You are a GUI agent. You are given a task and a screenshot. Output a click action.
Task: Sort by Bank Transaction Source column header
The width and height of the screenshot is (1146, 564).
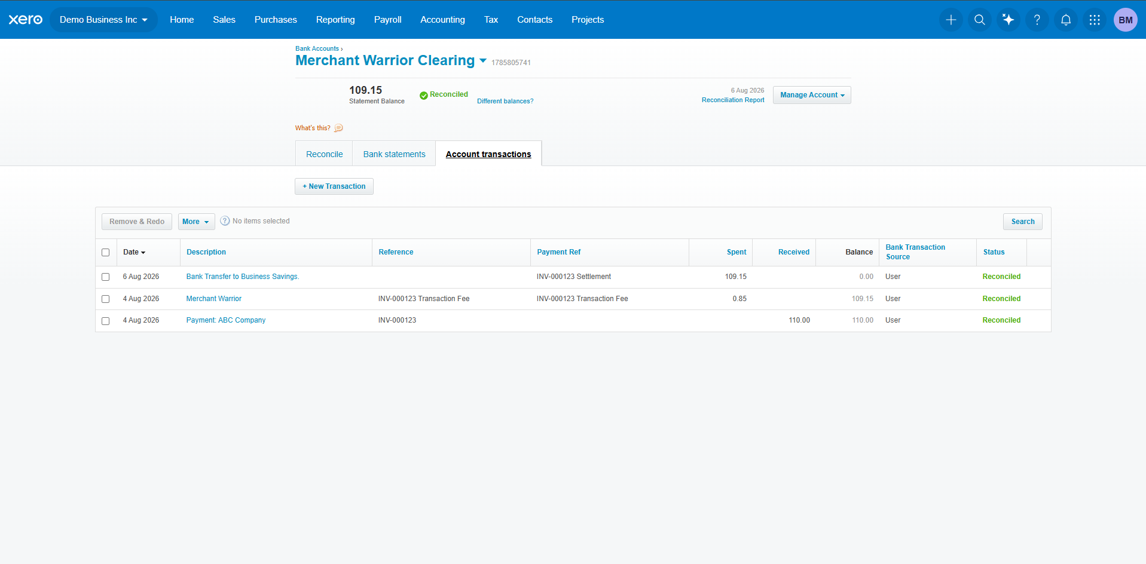915,252
